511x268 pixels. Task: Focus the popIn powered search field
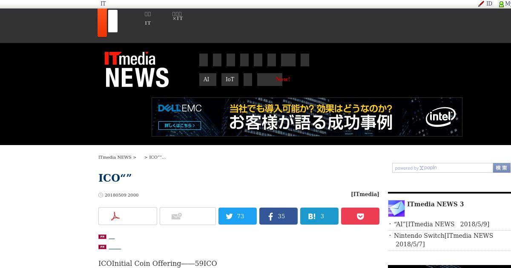[442, 168]
